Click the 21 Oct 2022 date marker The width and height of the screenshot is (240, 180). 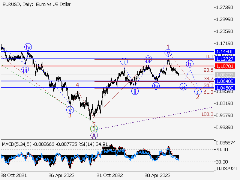point(109,175)
